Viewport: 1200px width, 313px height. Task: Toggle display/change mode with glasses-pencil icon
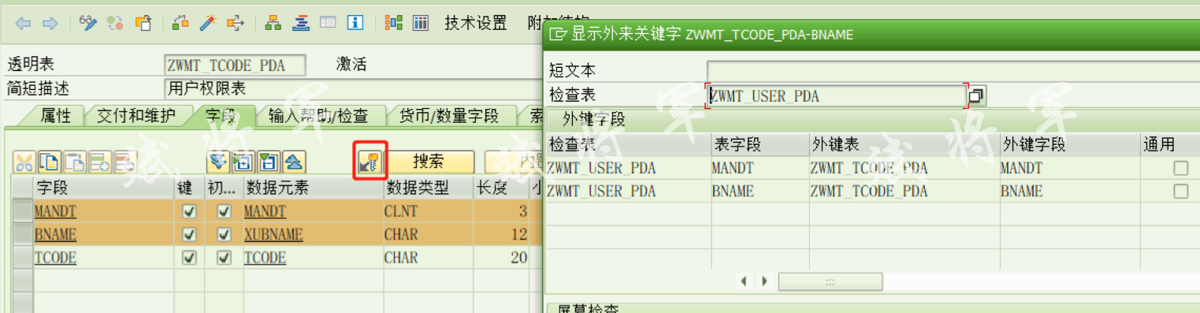click(88, 23)
